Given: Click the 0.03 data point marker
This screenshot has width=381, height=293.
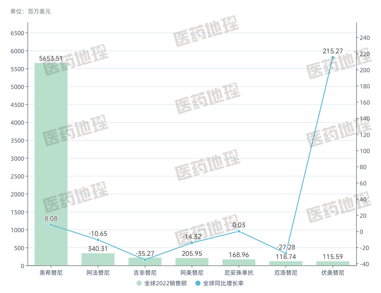Looking at the screenshot, I should click(239, 231).
